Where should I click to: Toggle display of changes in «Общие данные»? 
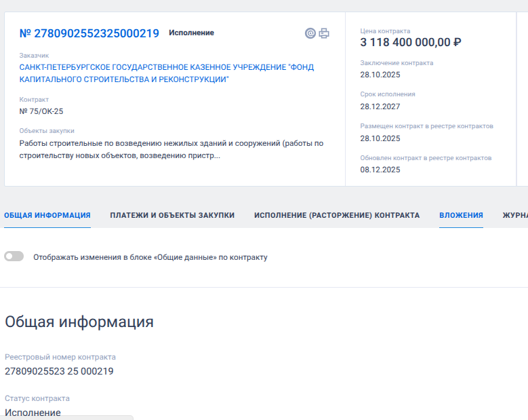pyautogui.click(x=14, y=256)
